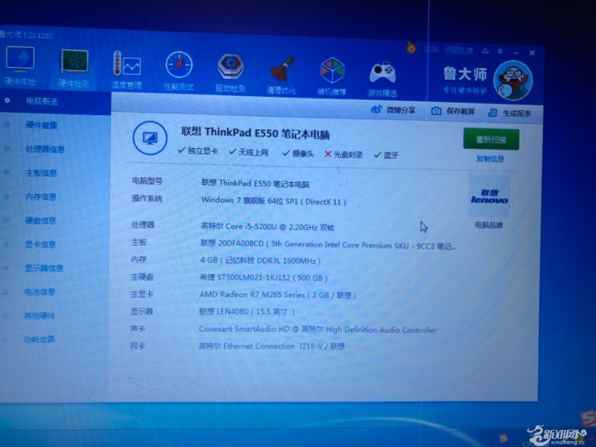The width and height of the screenshot is (596, 447).
Task: Select 硬盘信息 in the sidebar
Action: point(40,221)
